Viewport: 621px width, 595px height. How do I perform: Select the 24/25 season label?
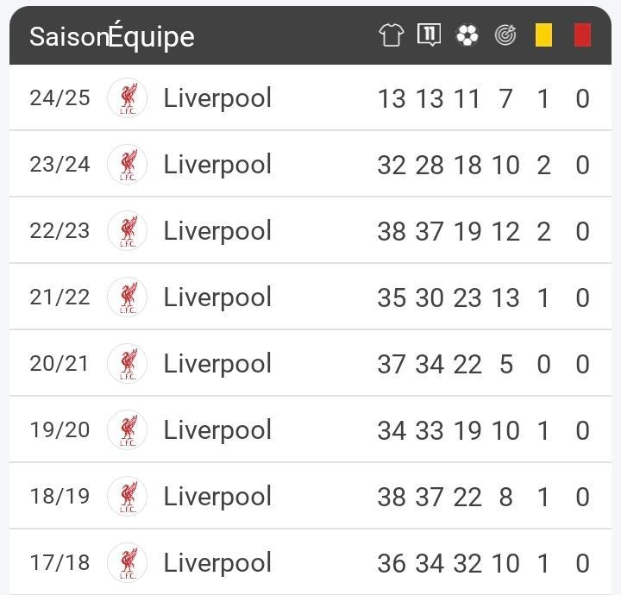[x=60, y=97]
